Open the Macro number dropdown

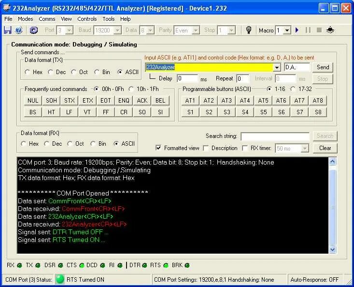point(287,30)
